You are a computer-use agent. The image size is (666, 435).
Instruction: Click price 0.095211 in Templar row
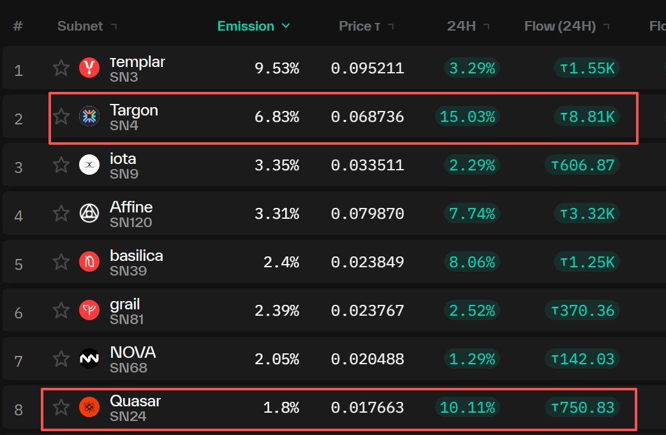[367, 68]
